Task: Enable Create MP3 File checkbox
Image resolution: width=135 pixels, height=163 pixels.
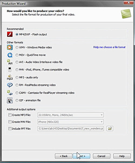Action: [x=10, y=115]
